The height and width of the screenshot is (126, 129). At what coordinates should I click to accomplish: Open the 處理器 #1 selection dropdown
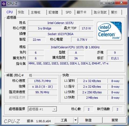click(42, 109)
